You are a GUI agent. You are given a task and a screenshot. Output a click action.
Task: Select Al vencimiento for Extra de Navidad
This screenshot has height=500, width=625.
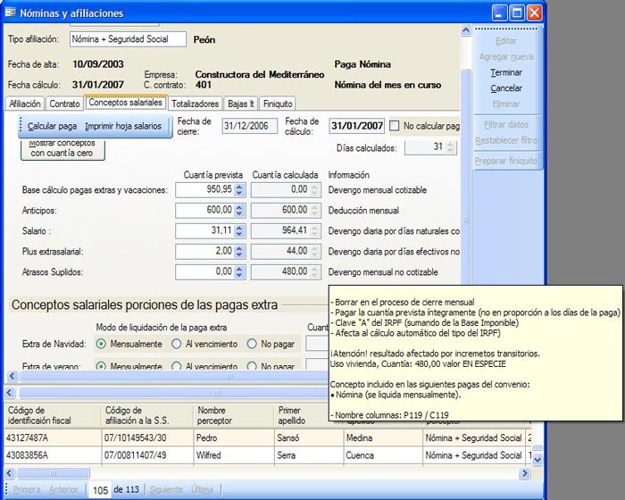click(177, 344)
